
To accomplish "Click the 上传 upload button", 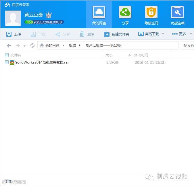I will click(14, 34).
